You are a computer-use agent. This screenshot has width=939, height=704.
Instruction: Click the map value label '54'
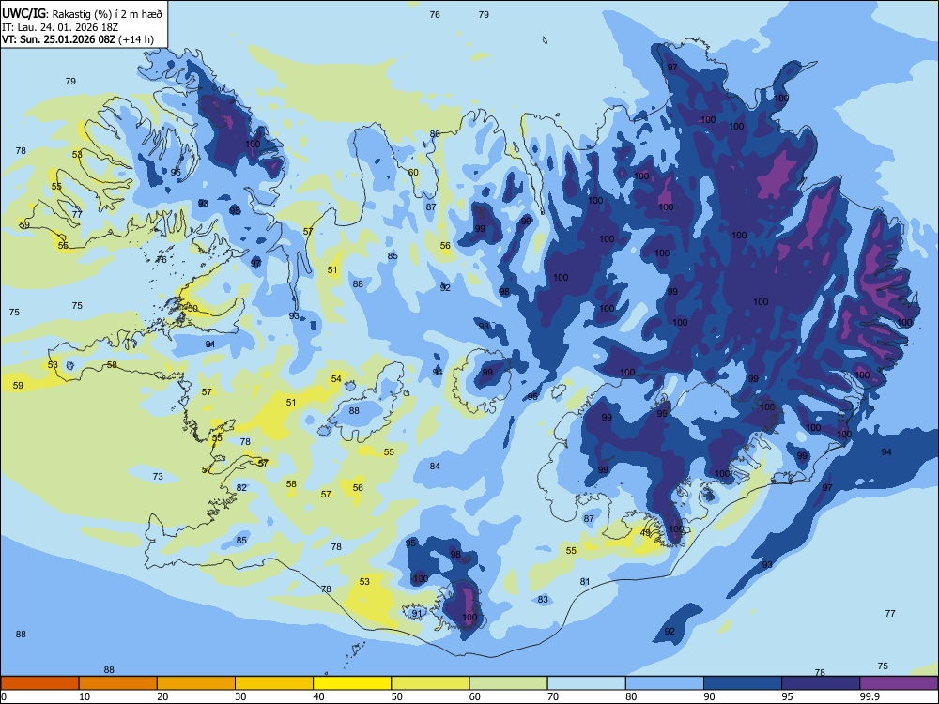(336, 378)
